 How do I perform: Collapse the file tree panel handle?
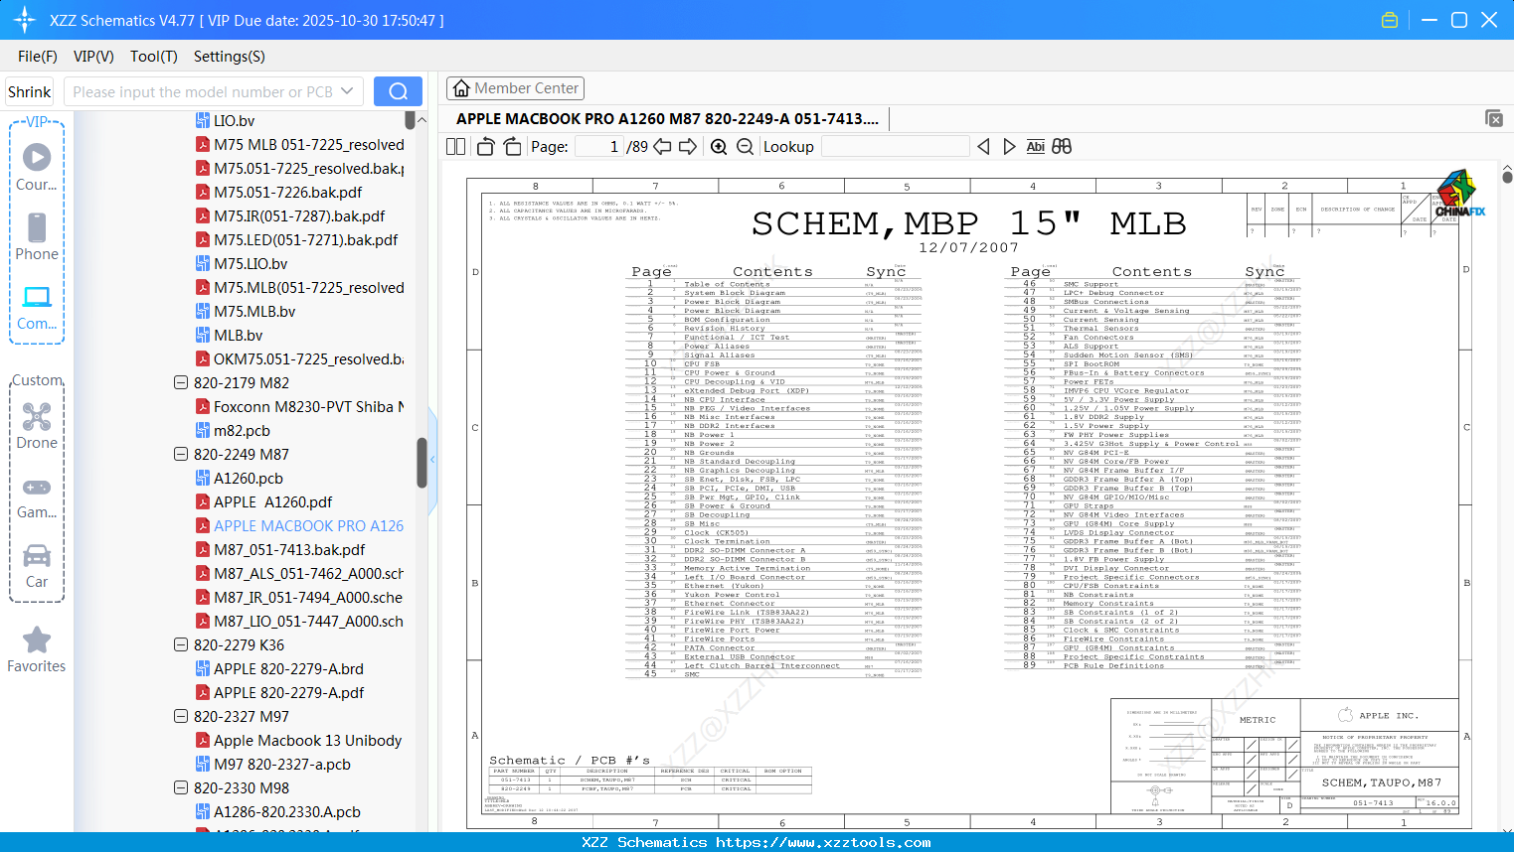point(432,460)
